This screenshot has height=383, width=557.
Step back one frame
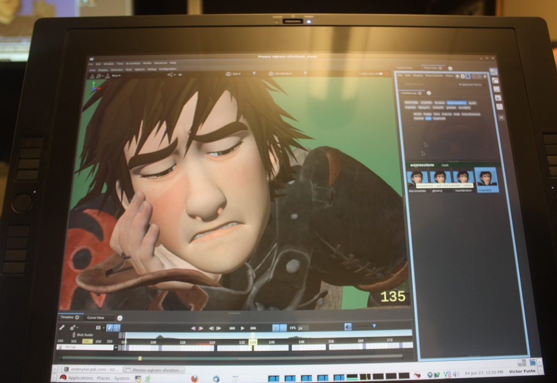(x=211, y=328)
